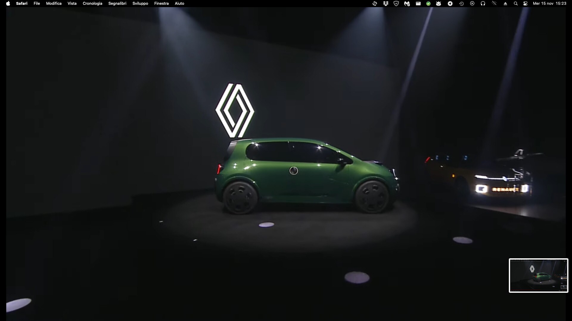Open Control Center toggles icon

(526, 4)
